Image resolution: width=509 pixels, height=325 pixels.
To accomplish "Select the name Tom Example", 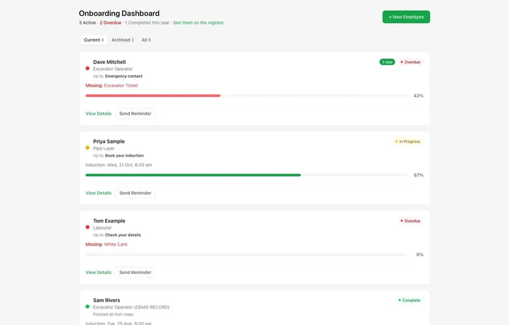I will 109,221.
